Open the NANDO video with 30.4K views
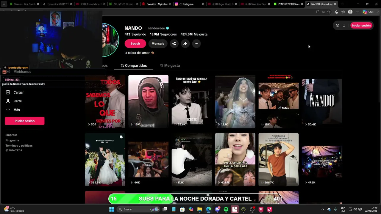The height and width of the screenshot is (214, 381). pyautogui.click(x=322, y=101)
